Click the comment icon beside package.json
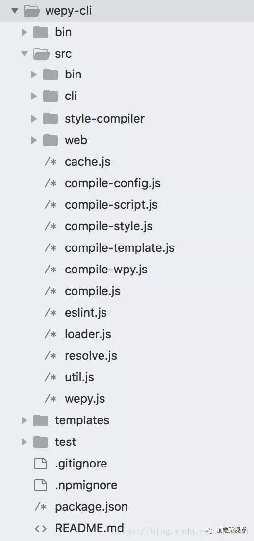Screen dimensions: 254x541 (x=41, y=507)
